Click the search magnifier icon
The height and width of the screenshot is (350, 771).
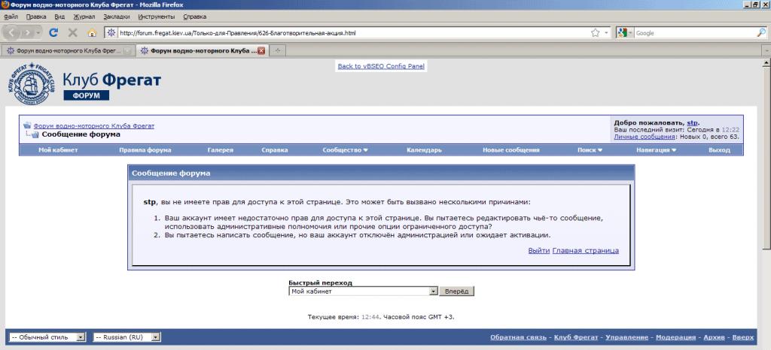click(x=760, y=33)
